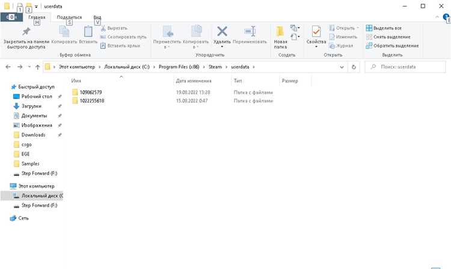451x269 pixels.
Task: Click Steam breadcrumb
Action: tap(215, 67)
